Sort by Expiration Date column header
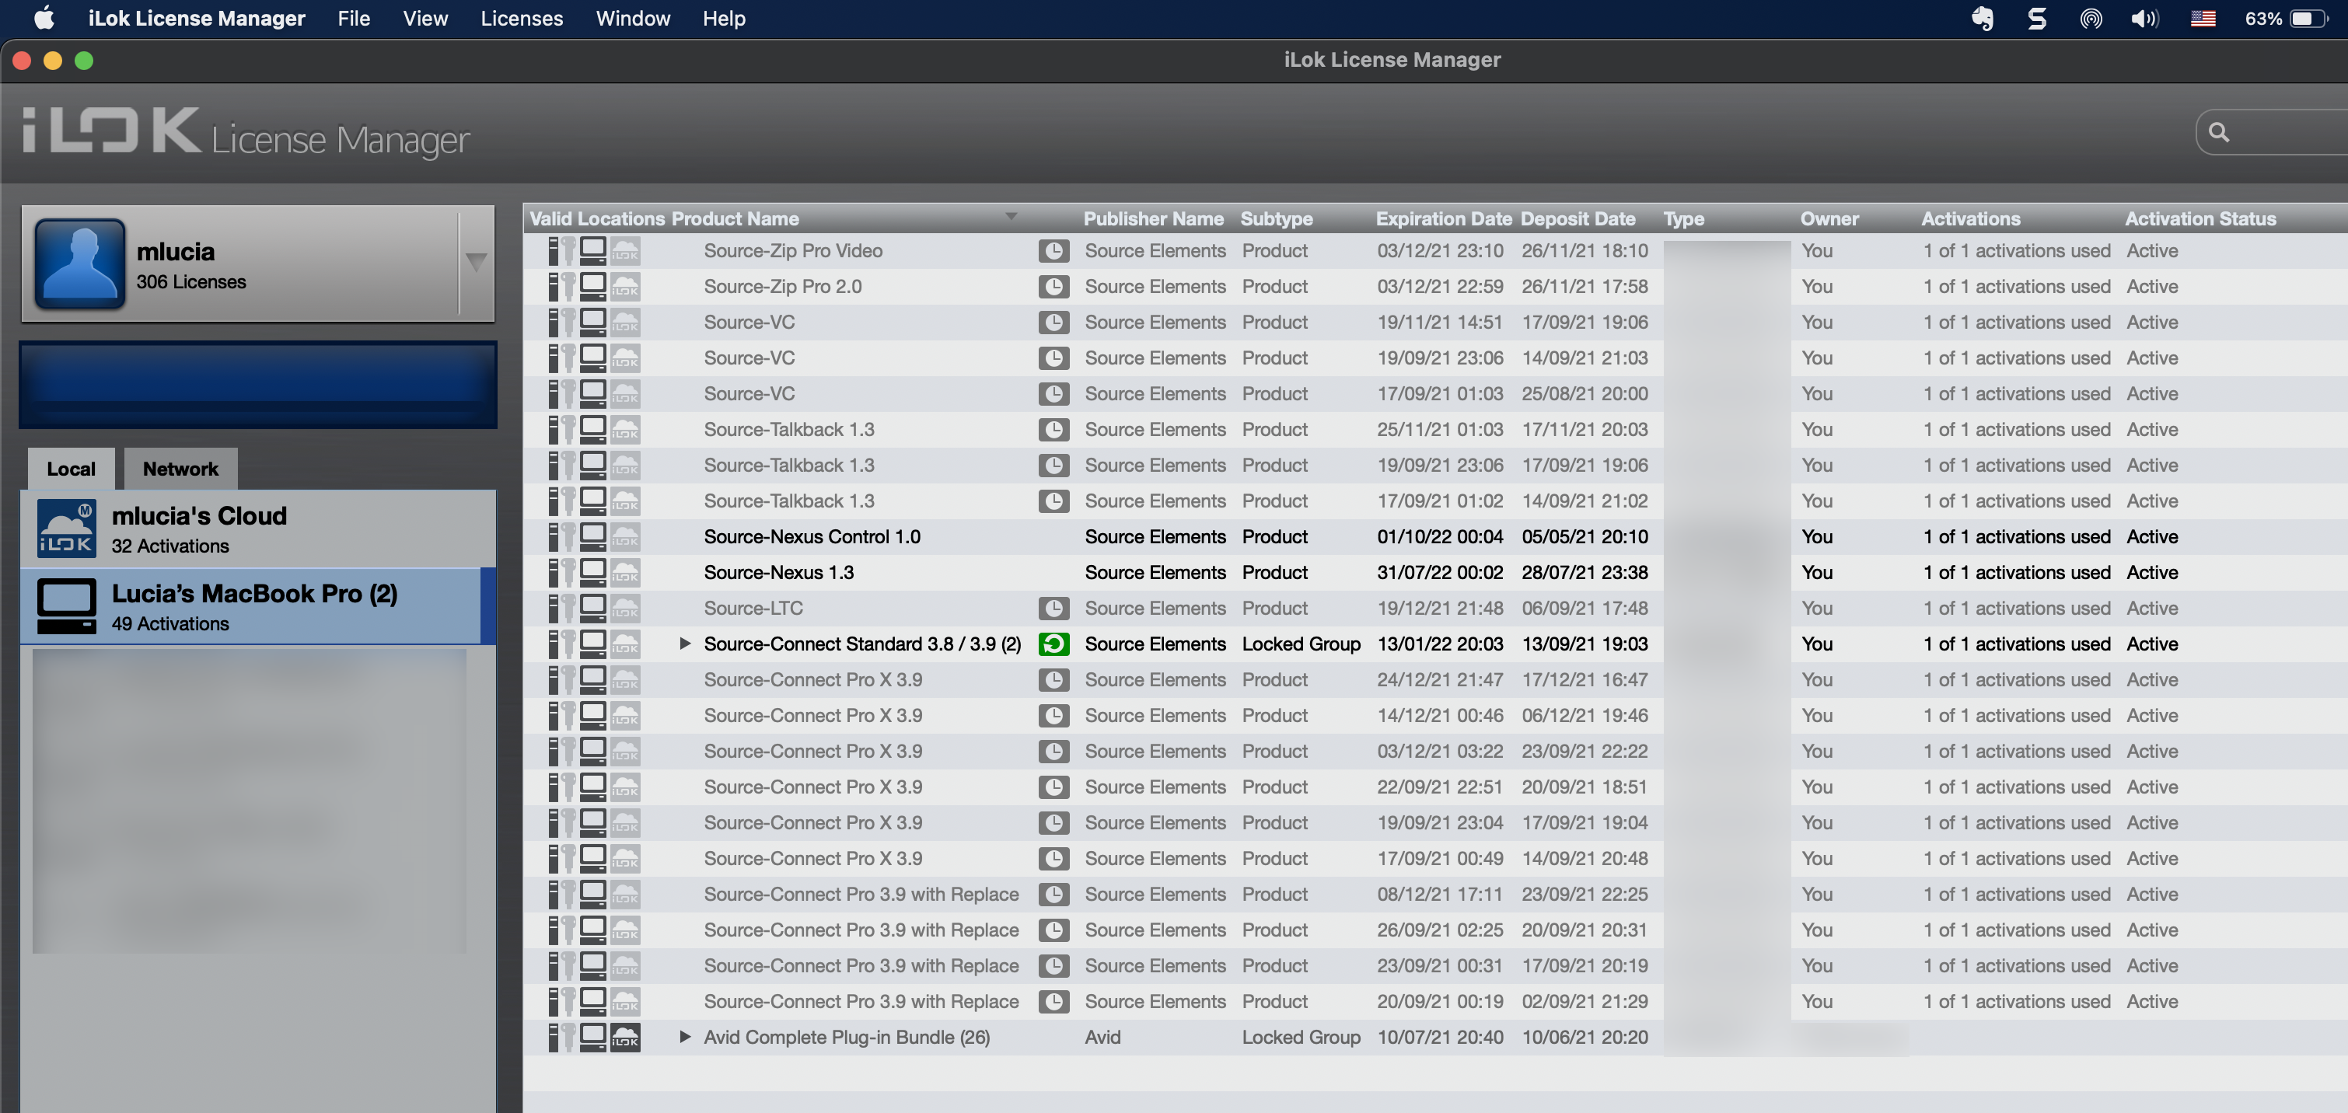The height and width of the screenshot is (1113, 2348). click(x=1443, y=218)
